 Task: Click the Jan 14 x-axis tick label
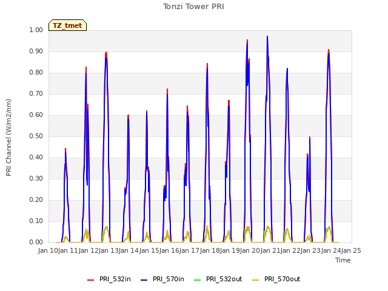click(x=129, y=250)
